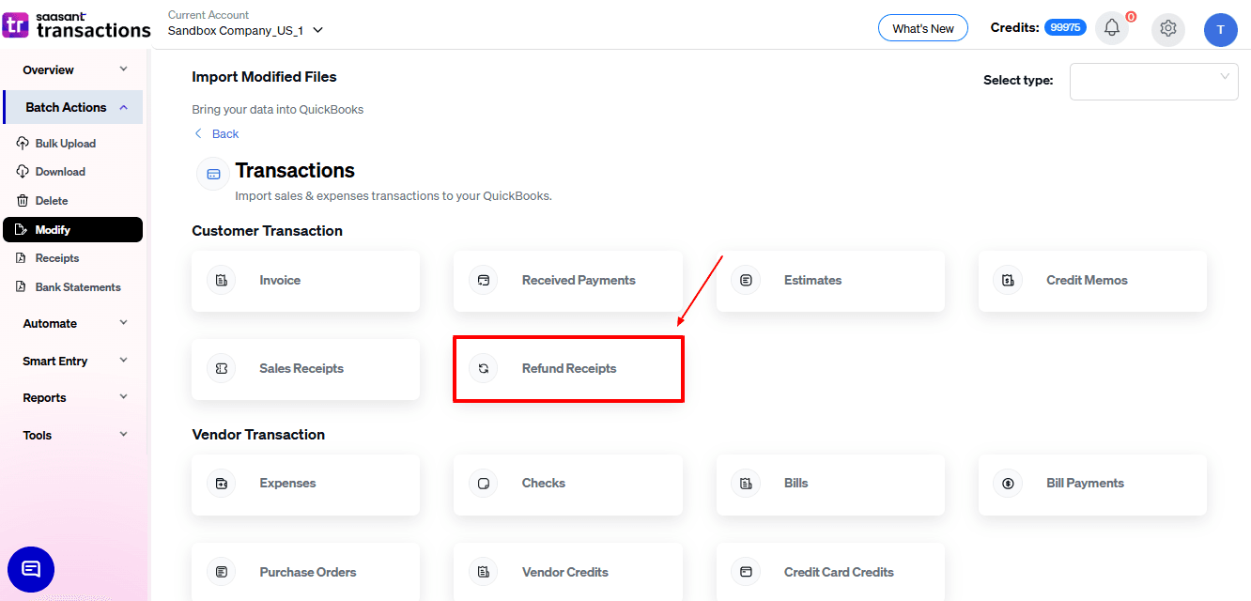Click the Expenses card icon
Screen dimensions: 1251x601
point(222,484)
